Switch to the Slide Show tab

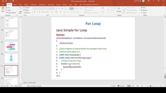pyautogui.click(x=51, y=5)
